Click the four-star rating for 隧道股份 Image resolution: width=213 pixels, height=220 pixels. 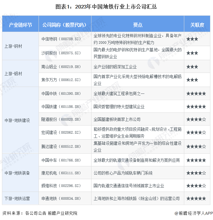[196, 119]
